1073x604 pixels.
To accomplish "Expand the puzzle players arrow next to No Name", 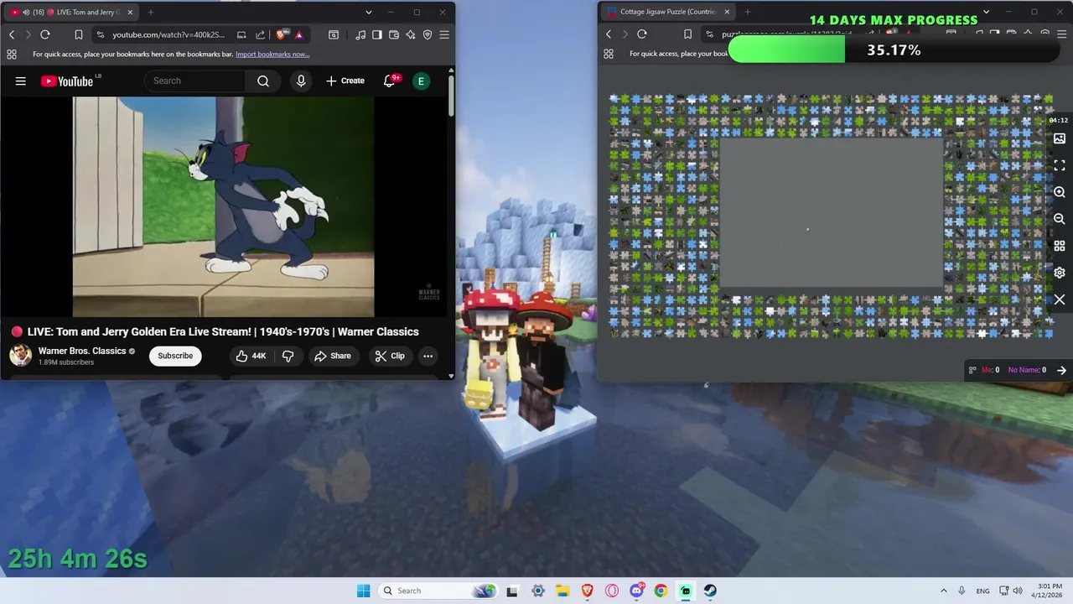I will 1061,370.
